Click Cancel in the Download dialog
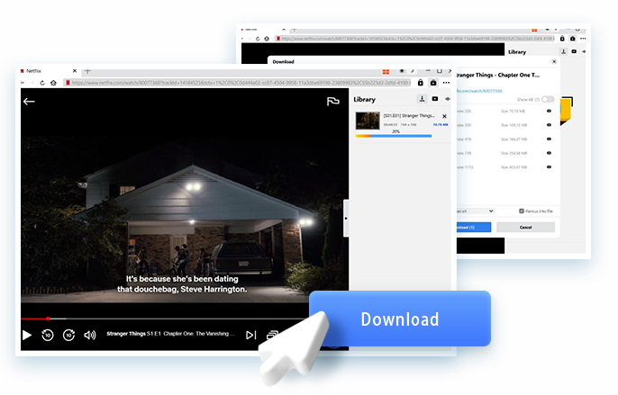 (525, 228)
